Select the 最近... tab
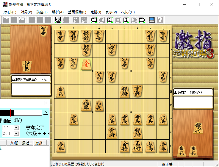The image size is (219, 167). click(27, 143)
